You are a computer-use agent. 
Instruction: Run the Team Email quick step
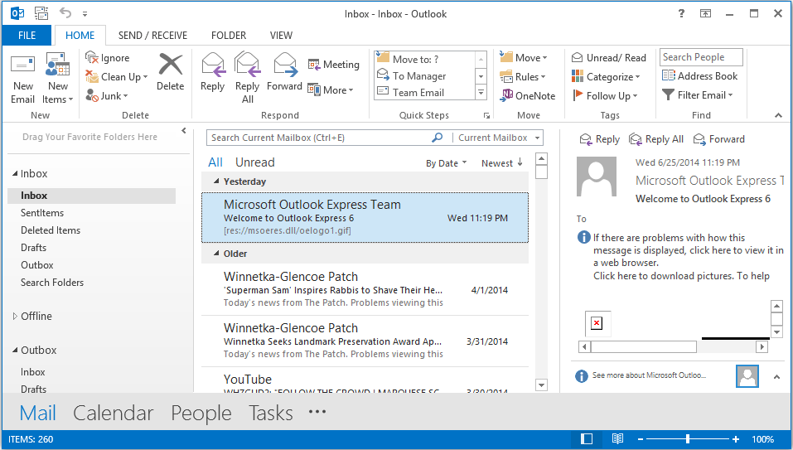click(425, 93)
